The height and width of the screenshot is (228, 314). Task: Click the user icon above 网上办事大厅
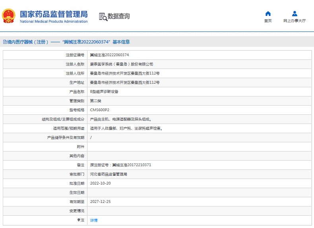(x=295, y=14)
